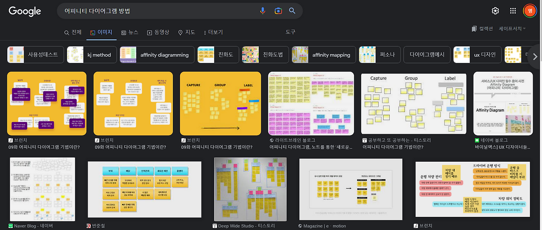Open the 도구 search tools
This screenshot has height=230, width=542.
pos(290,32)
